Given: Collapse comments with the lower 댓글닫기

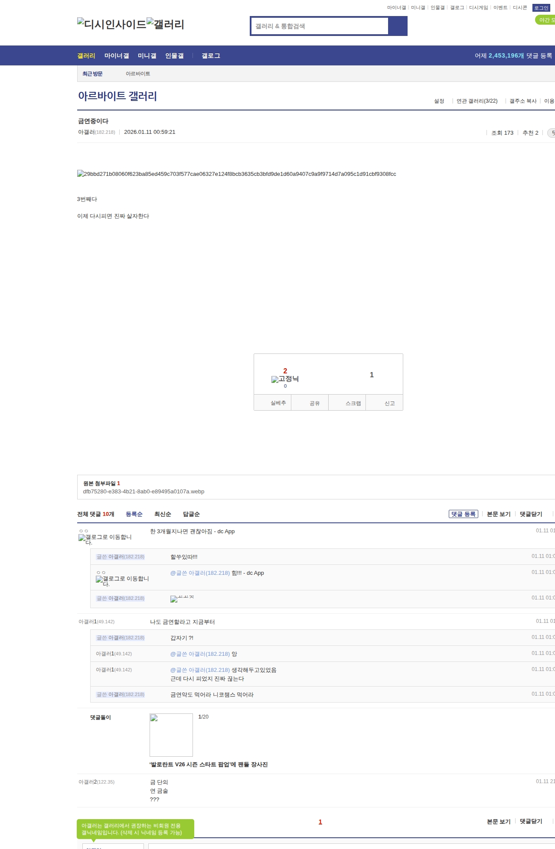Looking at the screenshot, I should tap(531, 821).
